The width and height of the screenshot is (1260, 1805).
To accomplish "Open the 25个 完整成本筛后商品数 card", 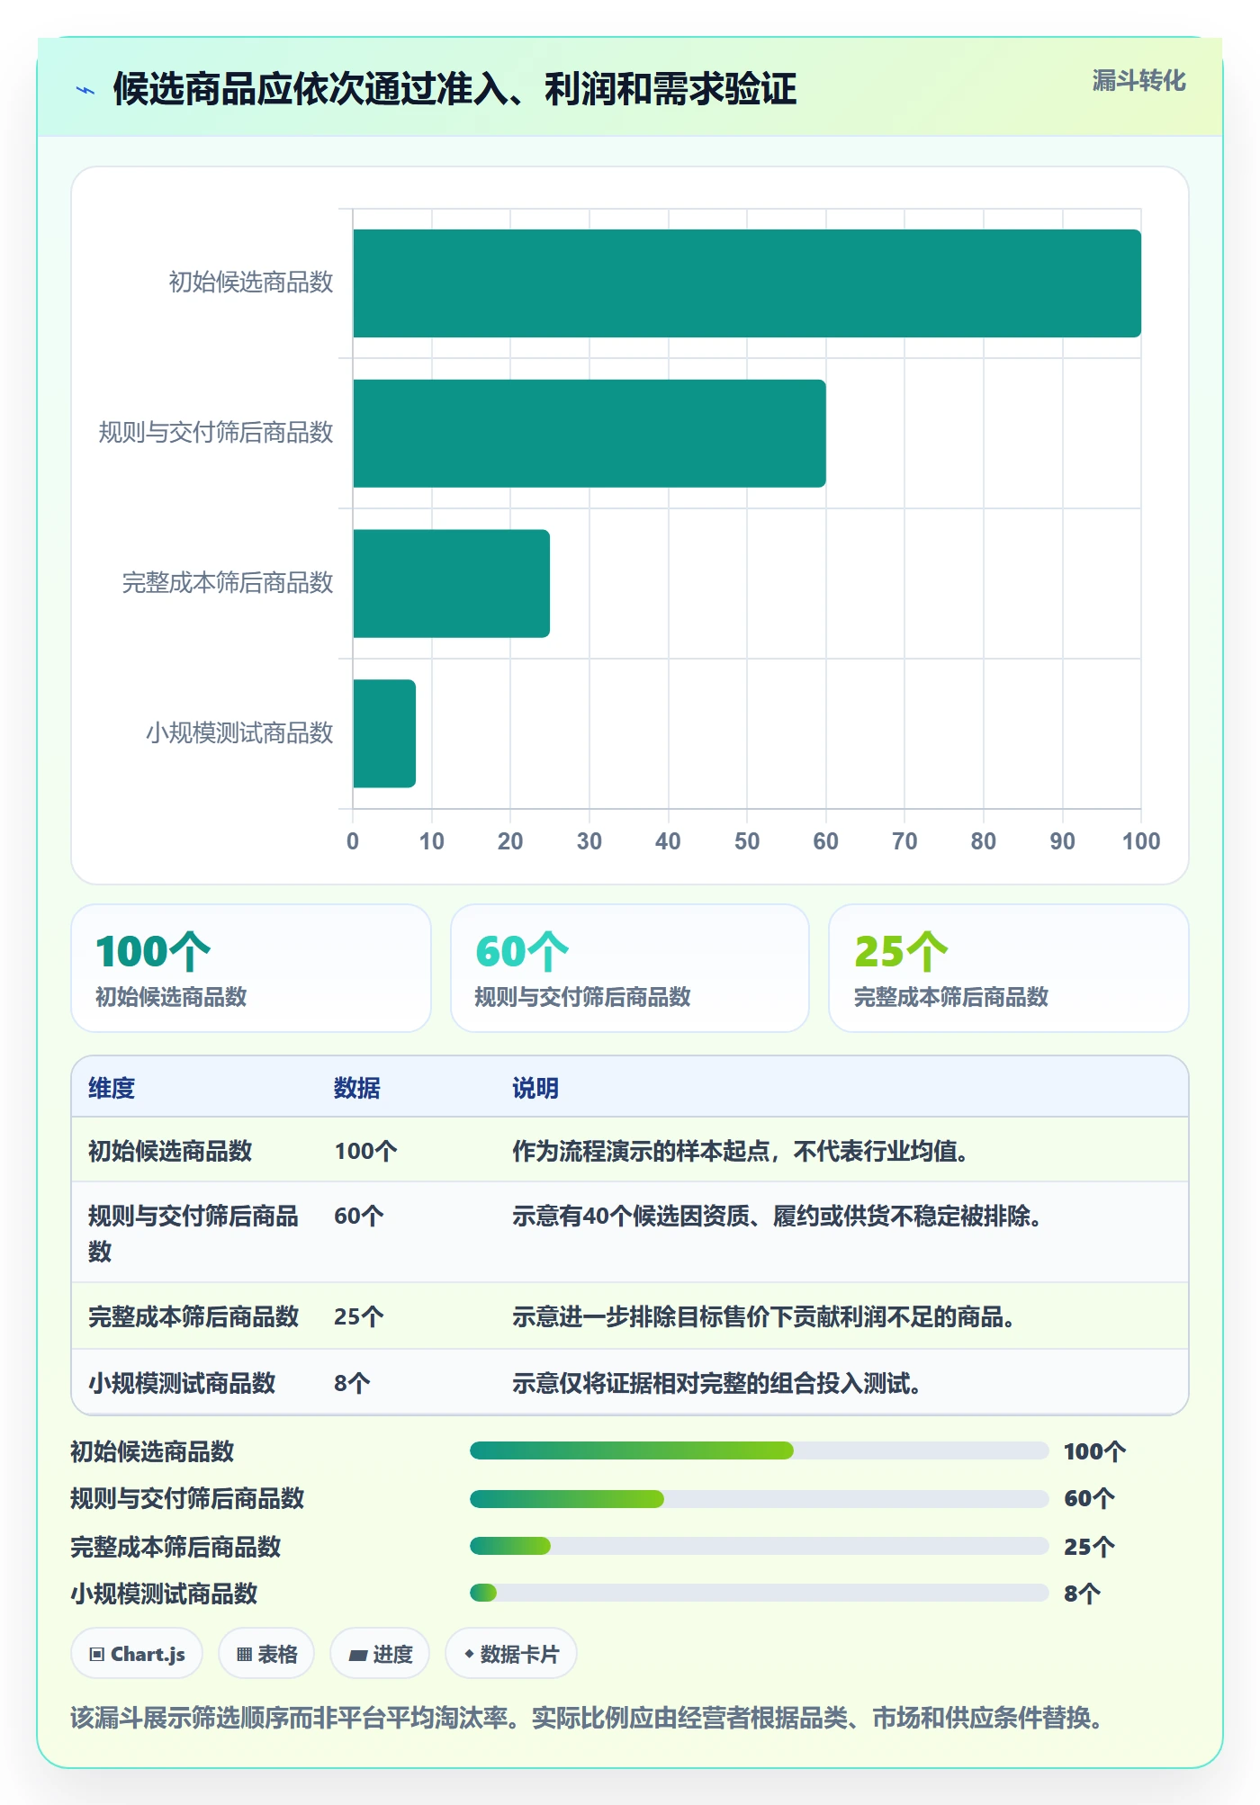I will [1009, 968].
